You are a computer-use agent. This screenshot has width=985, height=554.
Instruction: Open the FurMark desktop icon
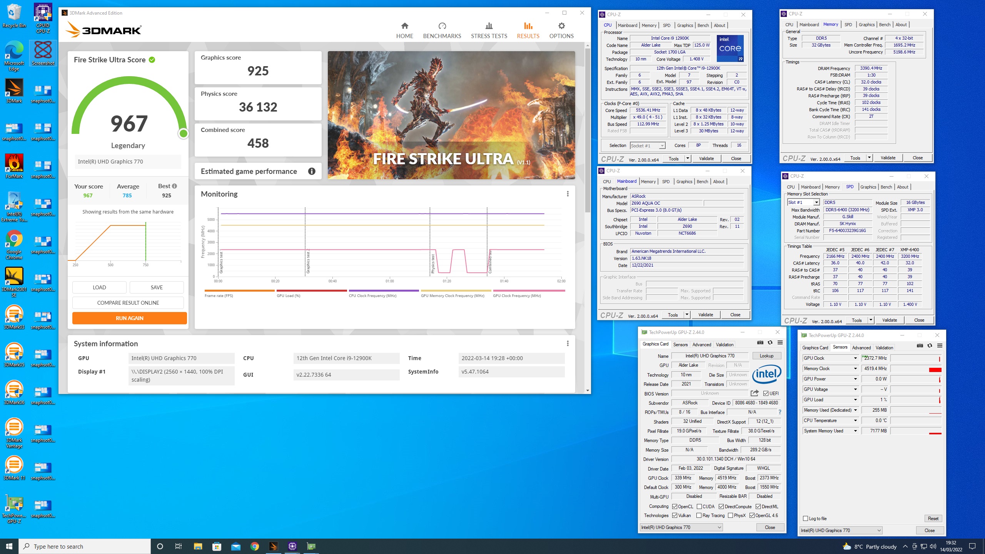[14, 166]
